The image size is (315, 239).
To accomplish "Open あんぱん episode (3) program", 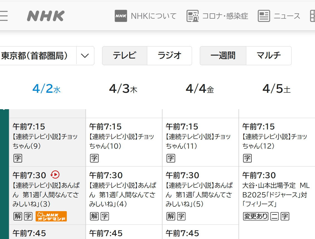I will click(47, 196).
